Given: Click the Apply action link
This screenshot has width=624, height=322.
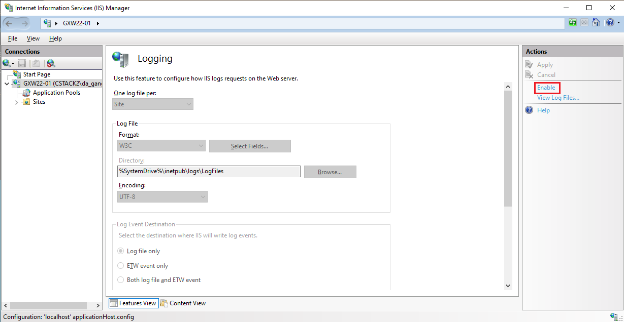Looking at the screenshot, I should click(x=545, y=65).
